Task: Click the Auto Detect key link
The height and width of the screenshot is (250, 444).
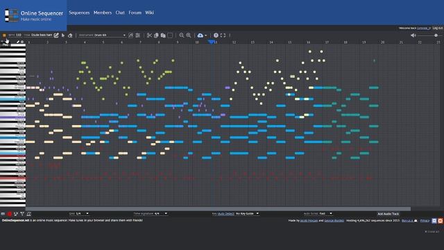Action: [225, 213]
